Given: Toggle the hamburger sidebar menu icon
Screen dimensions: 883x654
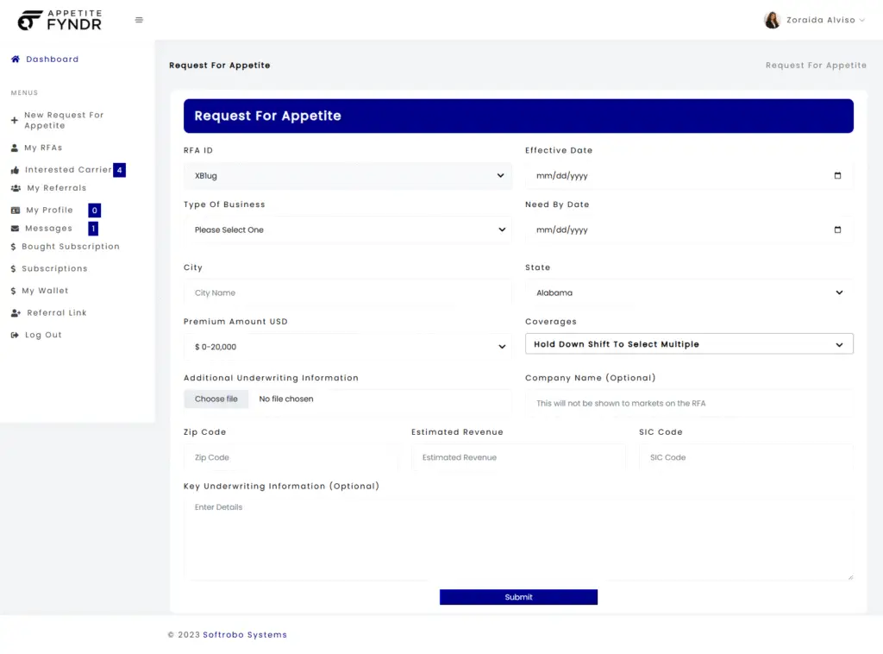Looking at the screenshot, I should click(139, 20).
